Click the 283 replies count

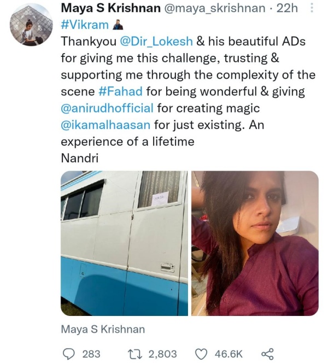coord(91,354)
